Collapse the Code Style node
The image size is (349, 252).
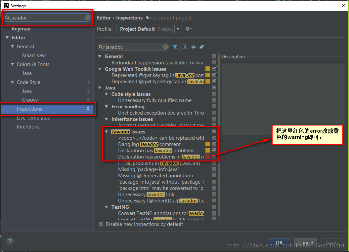(13, 82)
